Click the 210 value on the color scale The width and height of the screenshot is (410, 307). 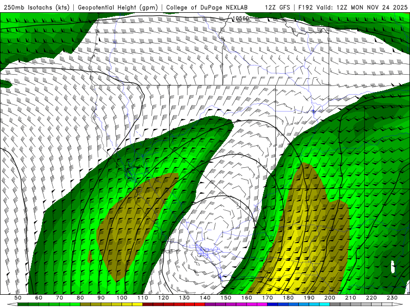pyautogui.click(x=351, y=298)
